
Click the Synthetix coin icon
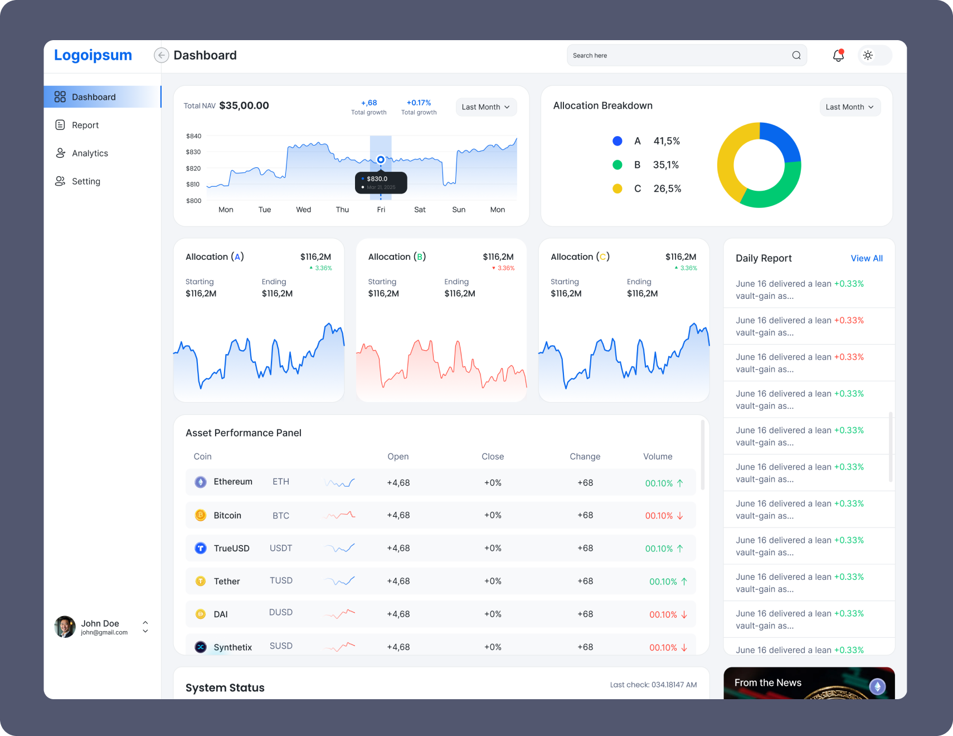tap(201, 647)
